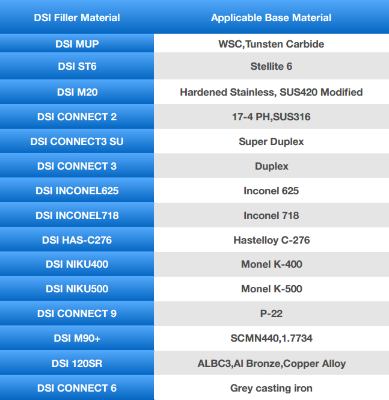The width and height of the screenshot is (389, 400).
Task: Click the DSI HAS-C276 cell
Action: point(77,240)
